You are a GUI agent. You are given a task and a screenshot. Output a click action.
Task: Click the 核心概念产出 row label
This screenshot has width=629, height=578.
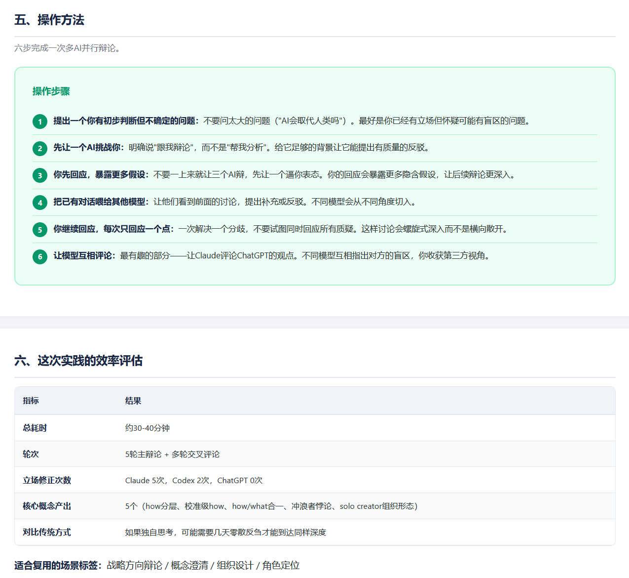coord(47,506)
